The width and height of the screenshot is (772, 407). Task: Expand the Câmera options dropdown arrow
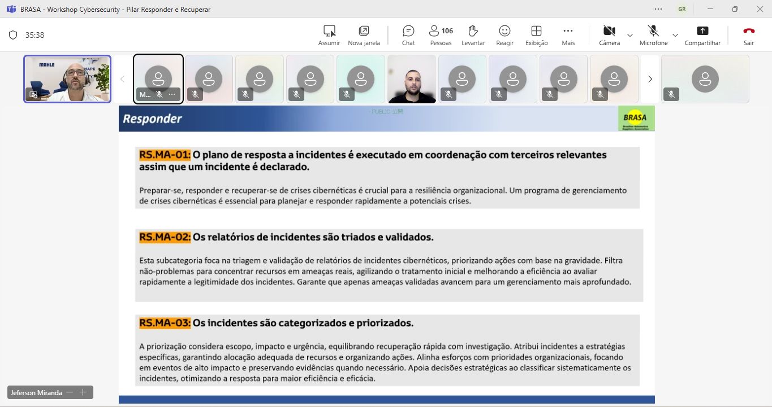coord(630,35)
